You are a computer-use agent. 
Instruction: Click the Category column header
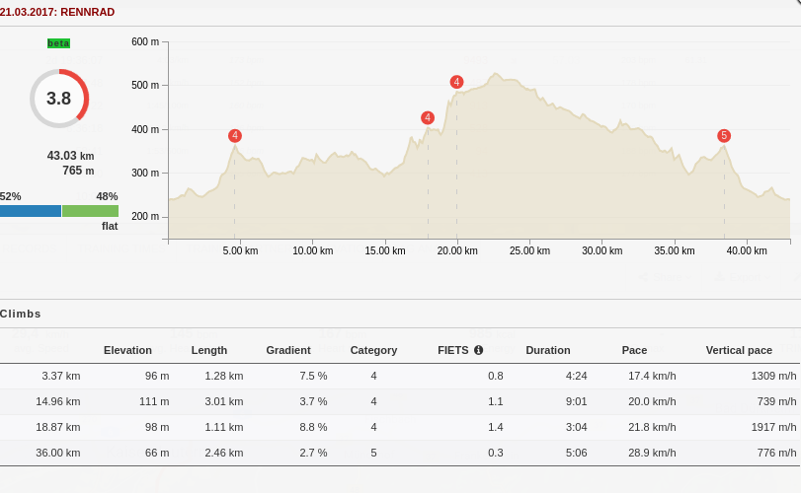click(373, 350)
